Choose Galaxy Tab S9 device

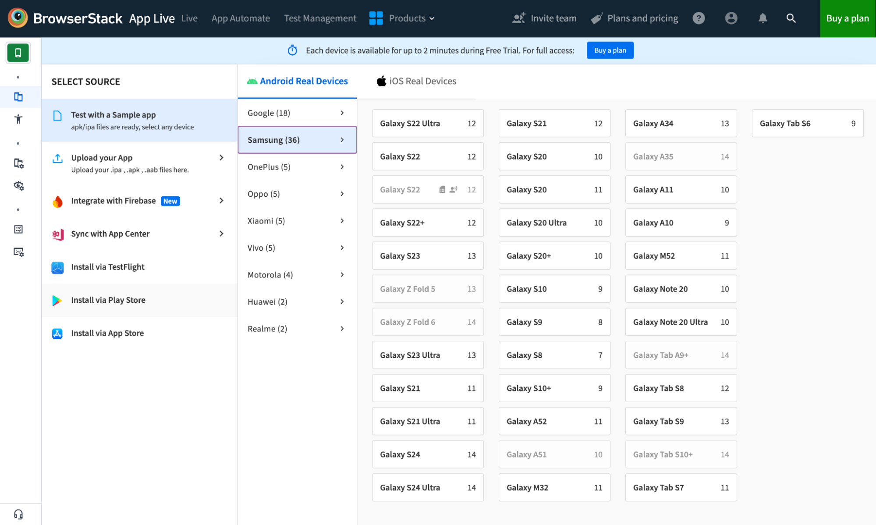(681, 421)
